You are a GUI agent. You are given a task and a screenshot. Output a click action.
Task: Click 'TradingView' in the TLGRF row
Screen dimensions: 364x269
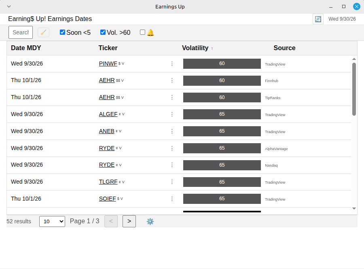coord(275,182)
